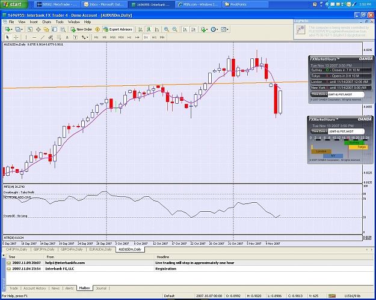
Task: Expand the Indicators dropdown arrow
Action: 207,29
